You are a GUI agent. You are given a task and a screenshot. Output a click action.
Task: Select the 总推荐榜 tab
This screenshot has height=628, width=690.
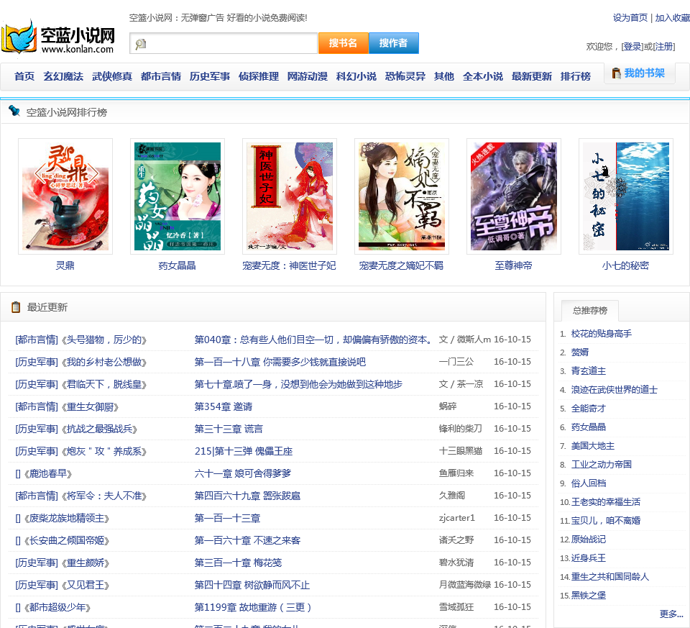point(590,311)
